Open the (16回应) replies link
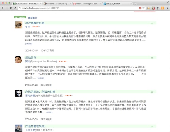This screenshot has width=170, height=132. point(40,78)
